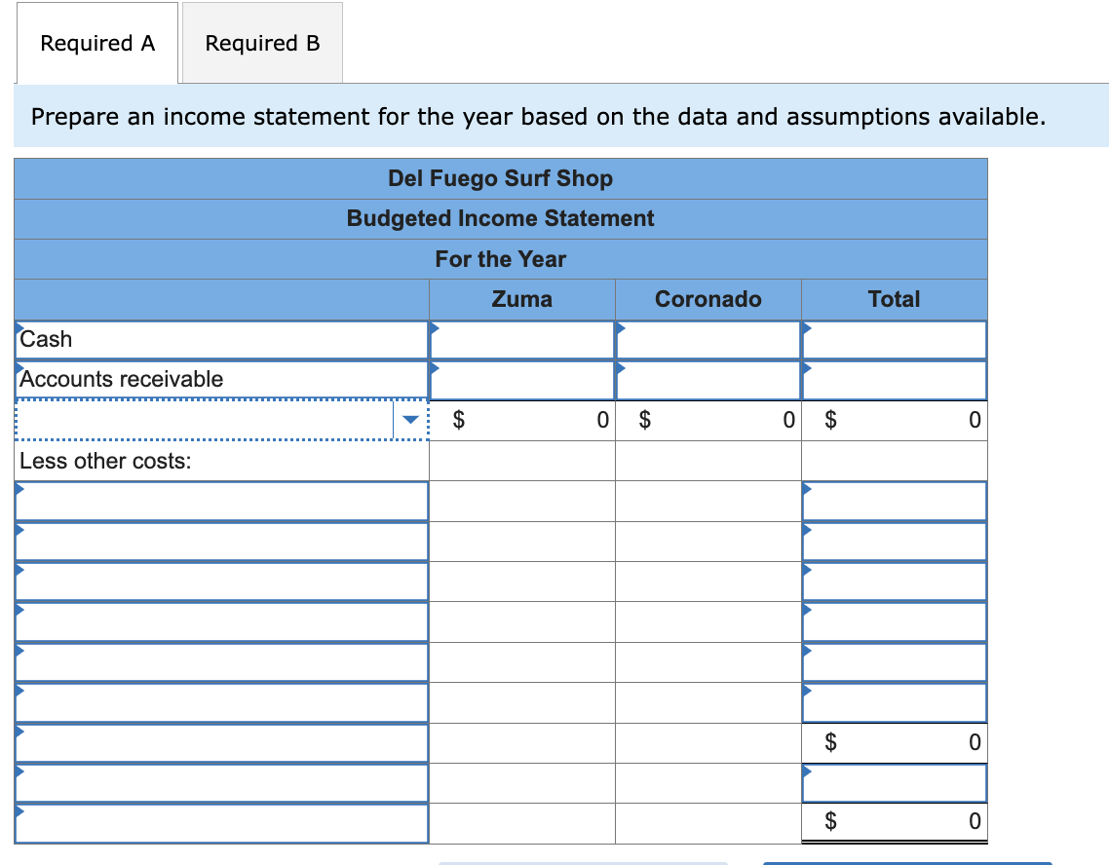The image size is (1109, 865).
Task: Click the gray button at the bottom center
Action: (585, 863)
